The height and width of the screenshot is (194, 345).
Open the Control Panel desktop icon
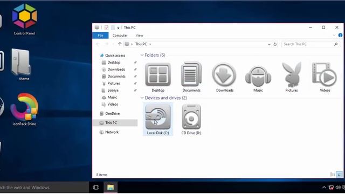pos(24,19)
